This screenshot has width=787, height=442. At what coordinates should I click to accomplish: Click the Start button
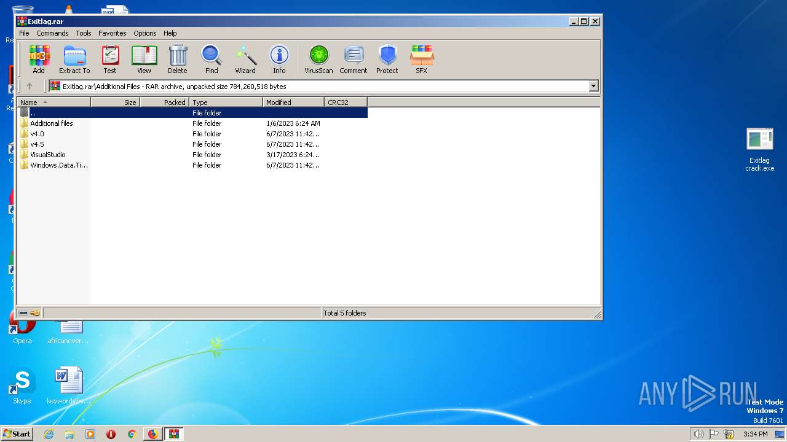click(17, 433)
